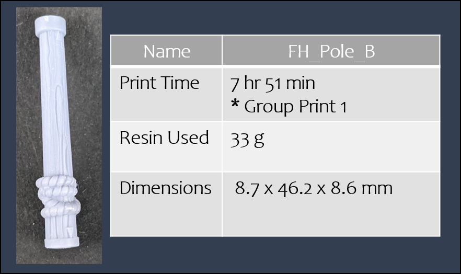Click the dark blue background below the table

pyautogui.click(x=275, y=254)
